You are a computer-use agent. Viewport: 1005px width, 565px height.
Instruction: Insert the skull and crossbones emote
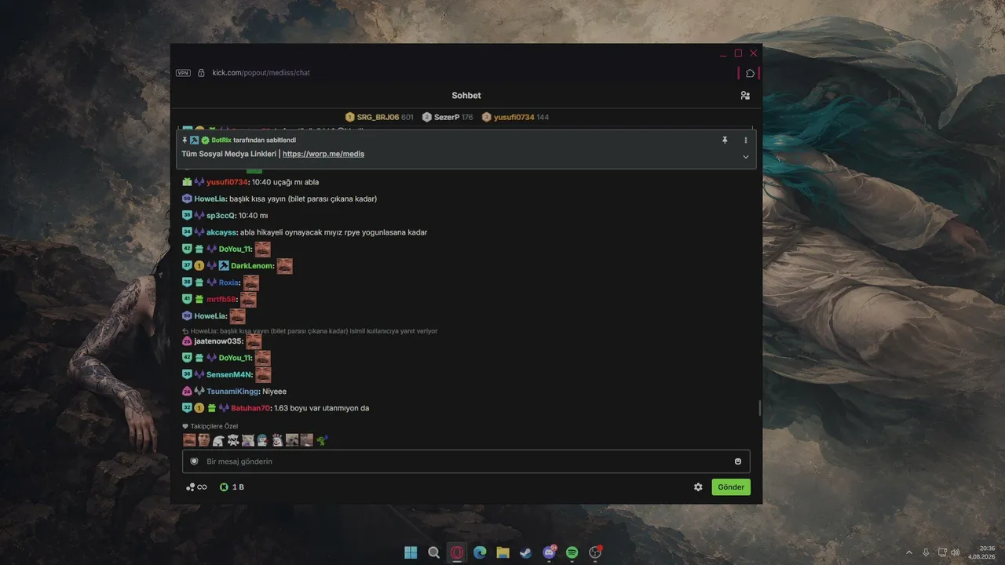[233, 440]
